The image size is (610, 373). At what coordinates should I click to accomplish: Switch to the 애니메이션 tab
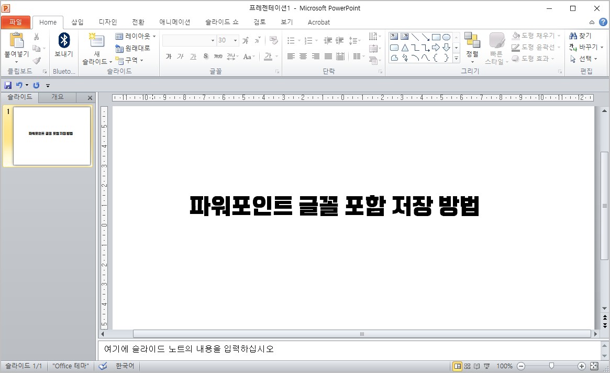(x=175, y=22)
